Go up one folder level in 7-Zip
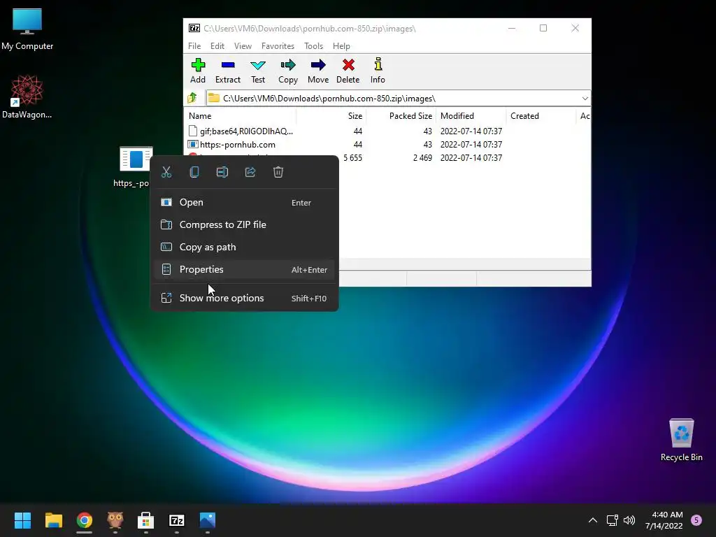This screenshot has width=716, height=537. tap(192, 98)
